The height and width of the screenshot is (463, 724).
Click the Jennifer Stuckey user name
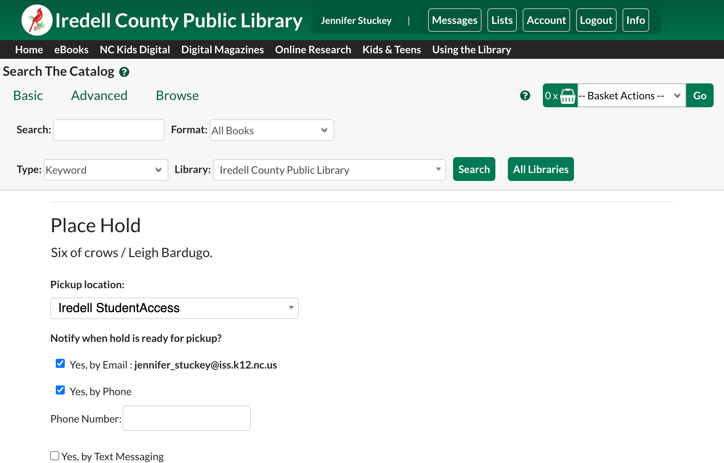tap(356, 20)
